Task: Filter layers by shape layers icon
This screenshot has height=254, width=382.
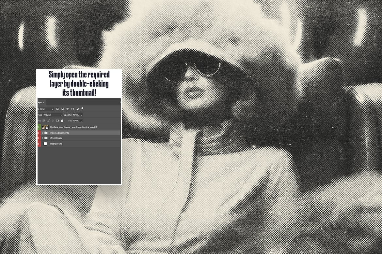Action: tap(72, 109)
